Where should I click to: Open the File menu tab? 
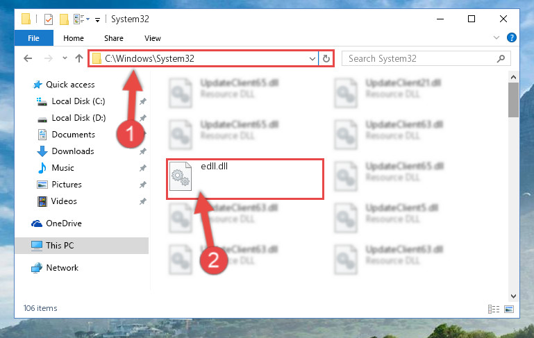pos(34,38)
